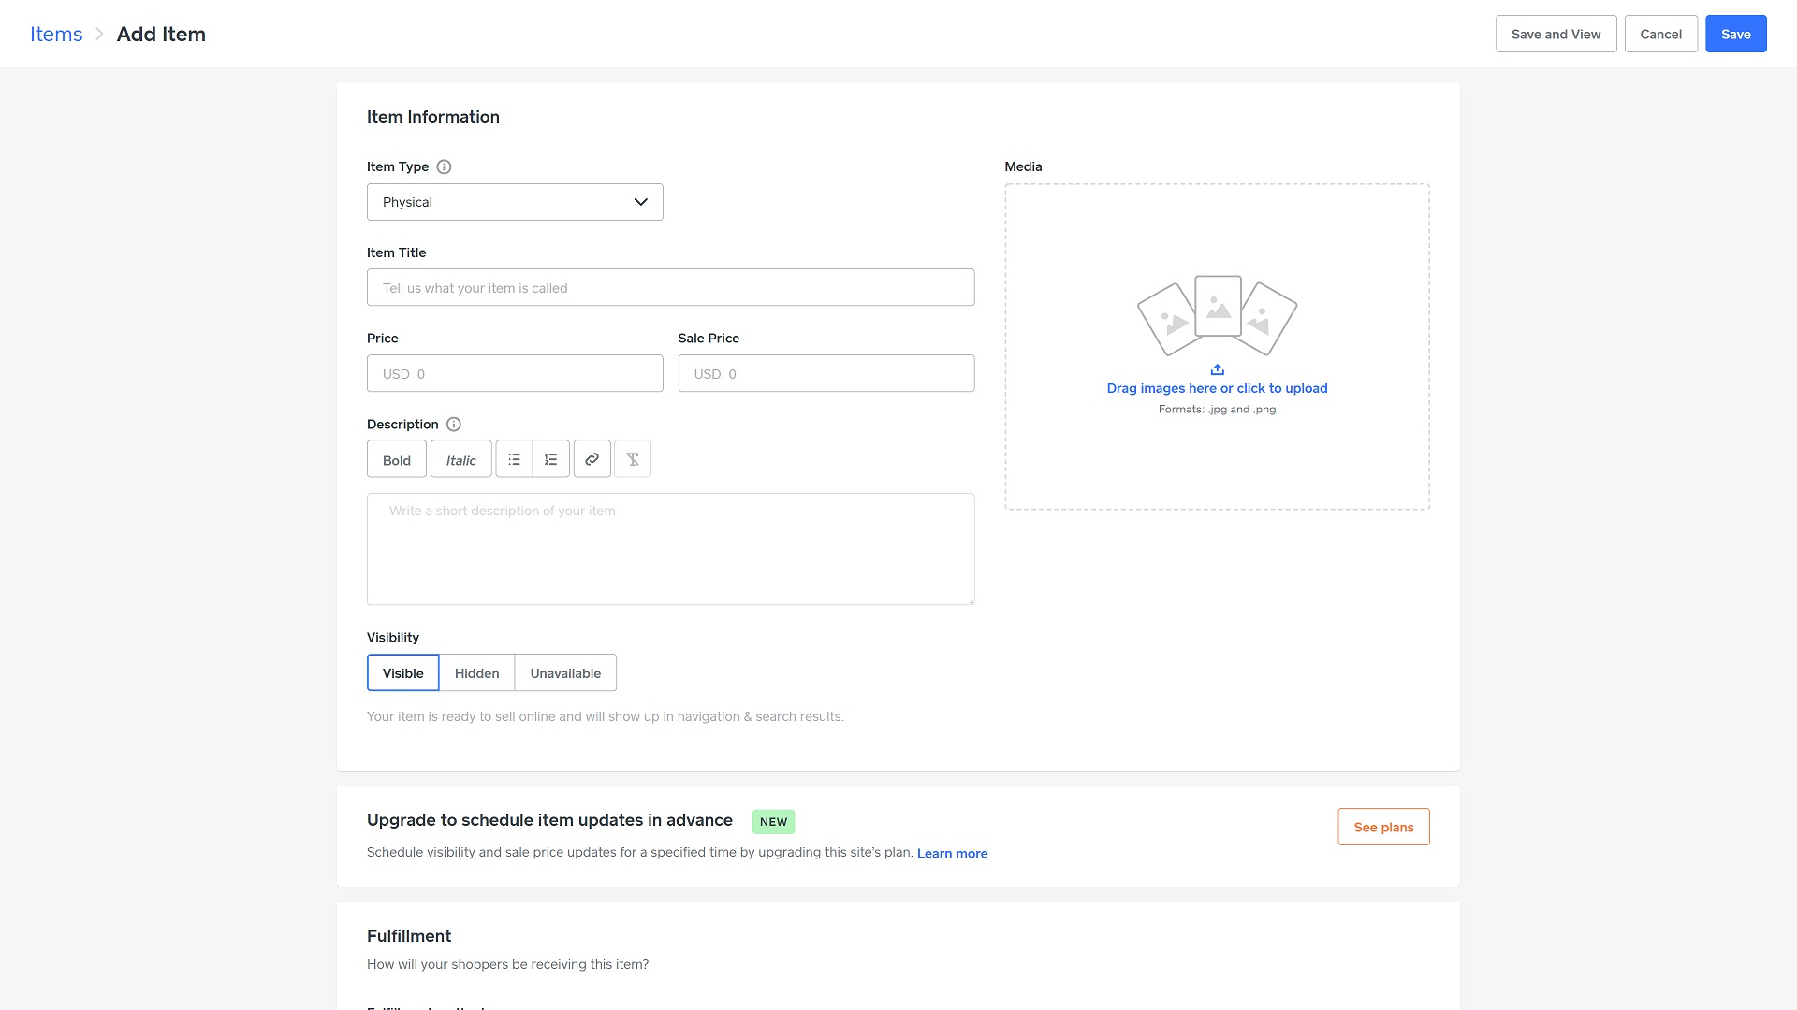
Task: Toggle Visible item status
Action: tap(402, 672)
